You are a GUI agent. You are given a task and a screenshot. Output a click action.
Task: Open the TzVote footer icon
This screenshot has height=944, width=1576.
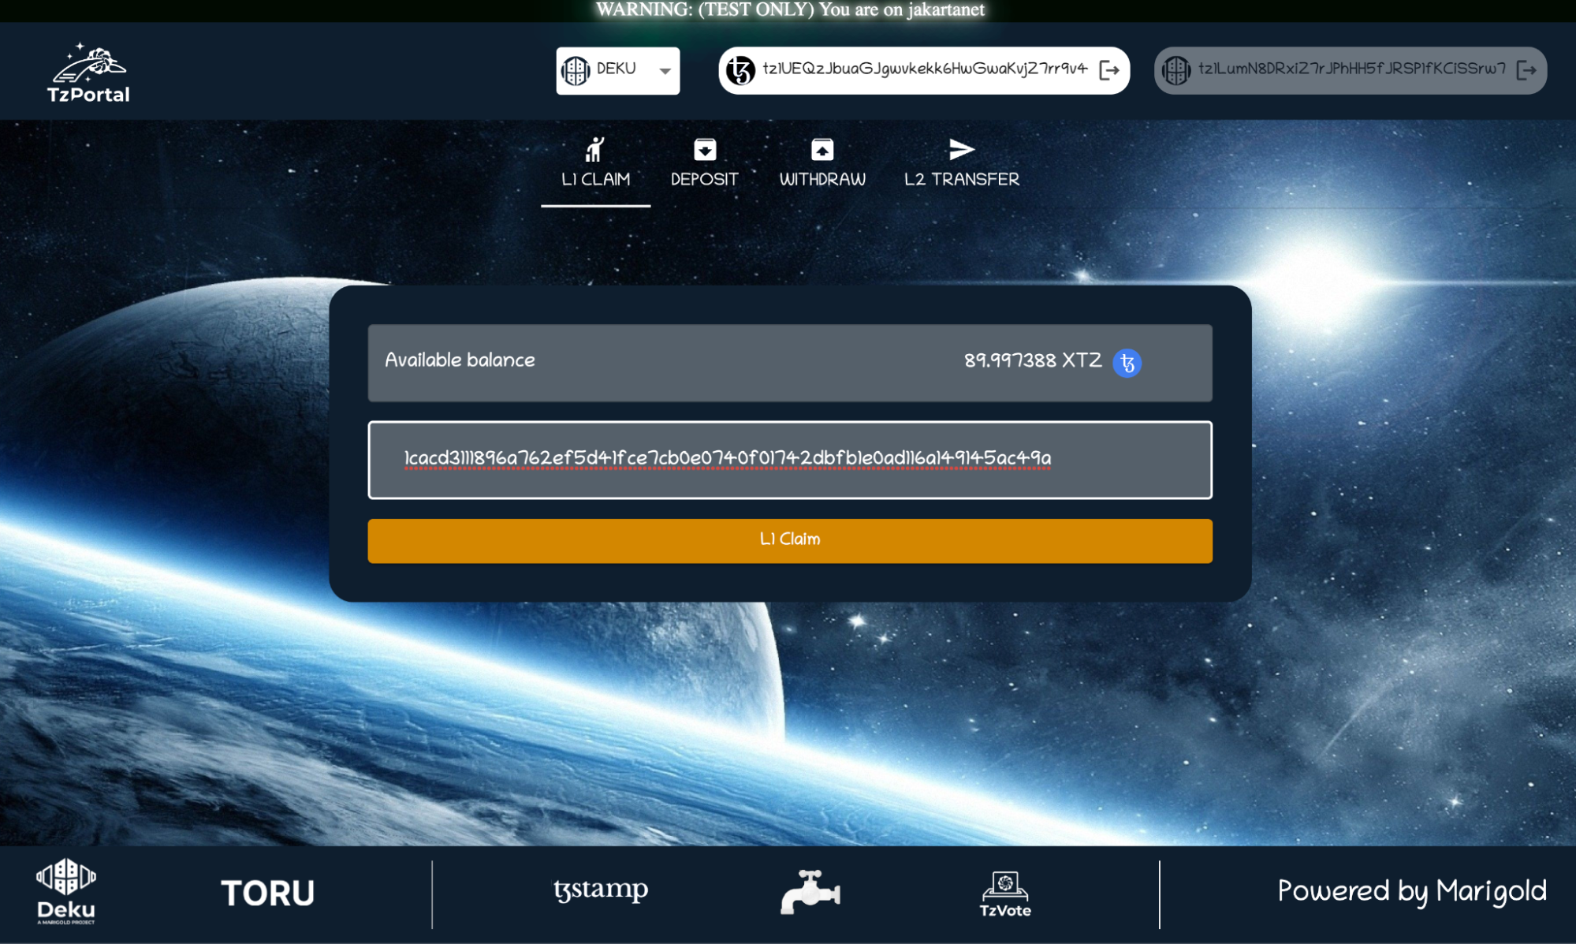1004,894
